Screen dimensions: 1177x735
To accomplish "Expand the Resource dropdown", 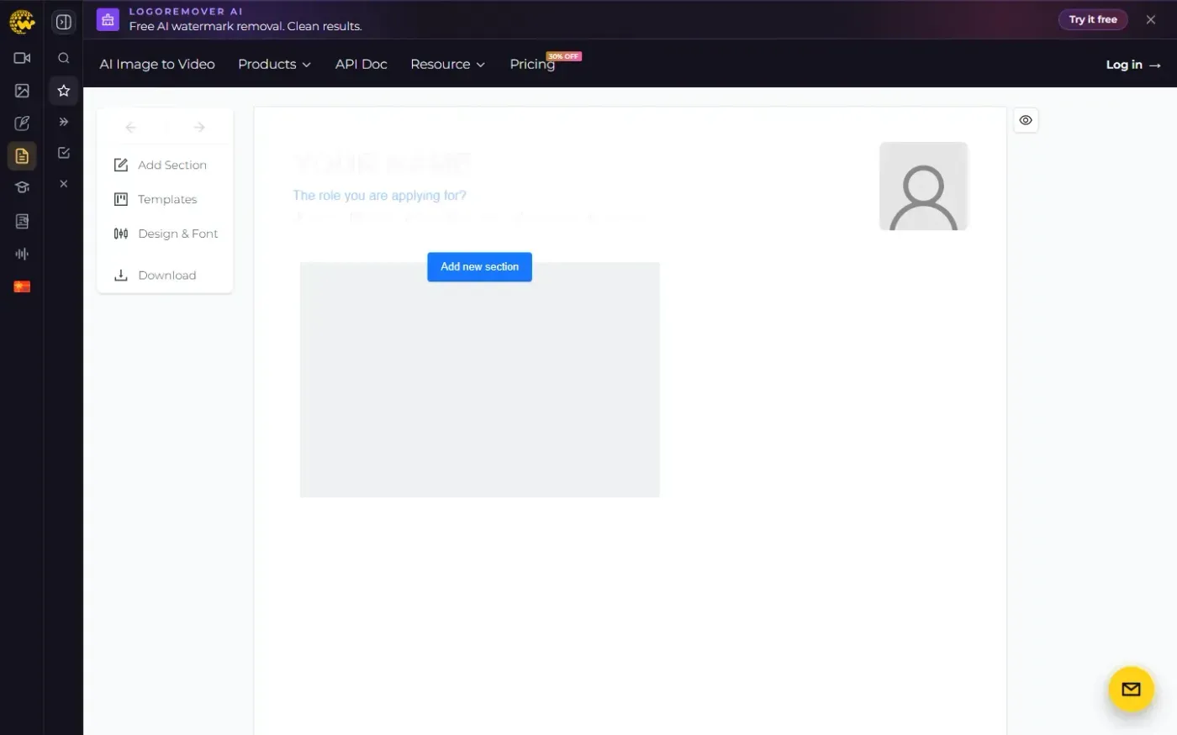I will [x=447, y=64].
